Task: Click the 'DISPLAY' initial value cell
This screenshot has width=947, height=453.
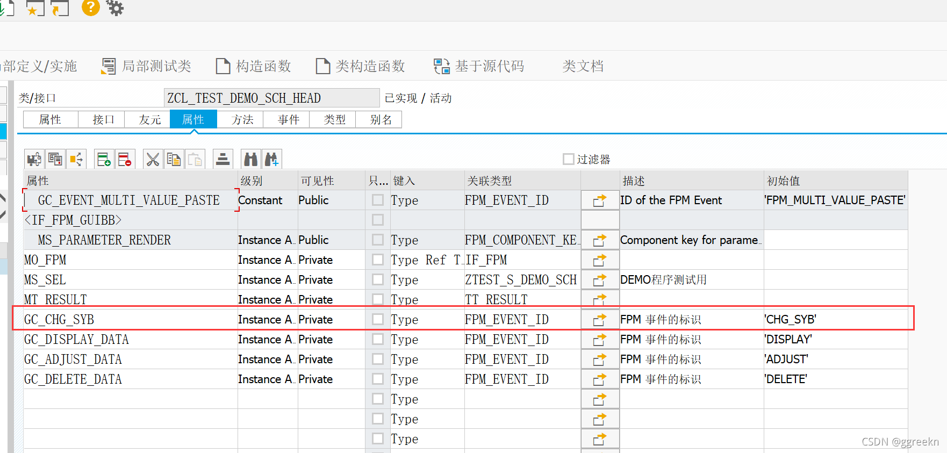Action: (836, 340)
